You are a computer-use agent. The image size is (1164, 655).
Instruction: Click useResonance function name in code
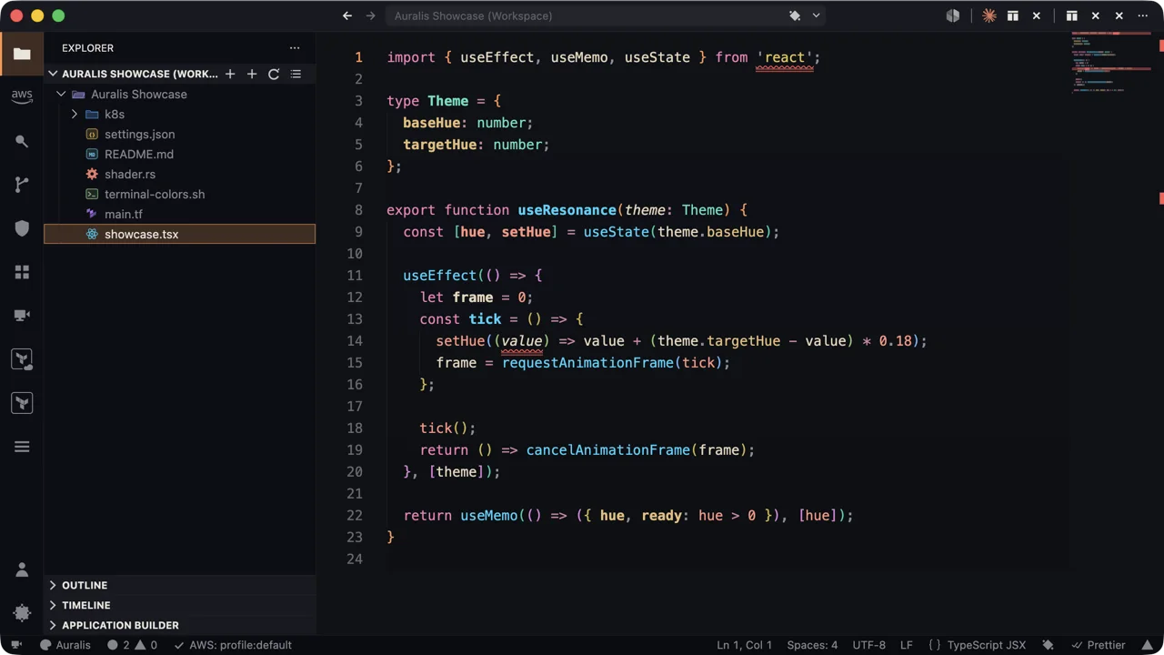click(x=567, y=210)
